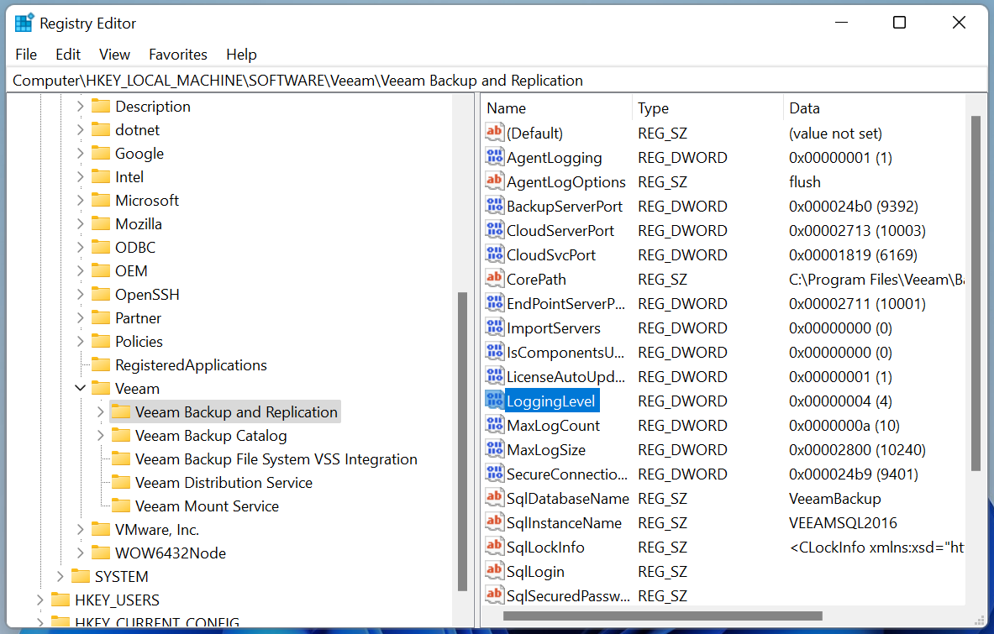Image resolution: width=994 pixels, height=634 pixels.
Task: Click the DWORD icon next to MaxLogCount
Action: coord(494,425)
